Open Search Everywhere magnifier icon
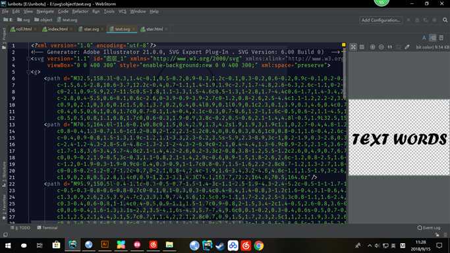Viewport: 450px width, 253px height. pyautogui.click(x=445, y=20)
